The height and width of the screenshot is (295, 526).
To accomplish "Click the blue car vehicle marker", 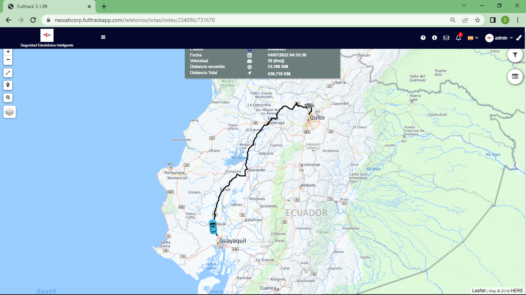I will [213, 227].
